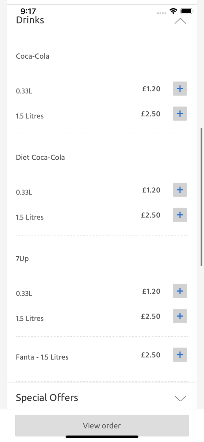The width and height of the screenshot is (204, 442).
Task: Tap the Drinks section heading
Action: (x=30, y=20)
